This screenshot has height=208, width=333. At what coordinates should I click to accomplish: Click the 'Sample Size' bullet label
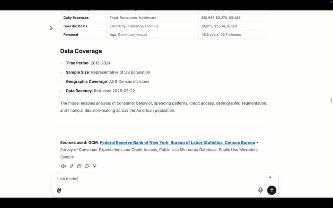click(77, 72)
